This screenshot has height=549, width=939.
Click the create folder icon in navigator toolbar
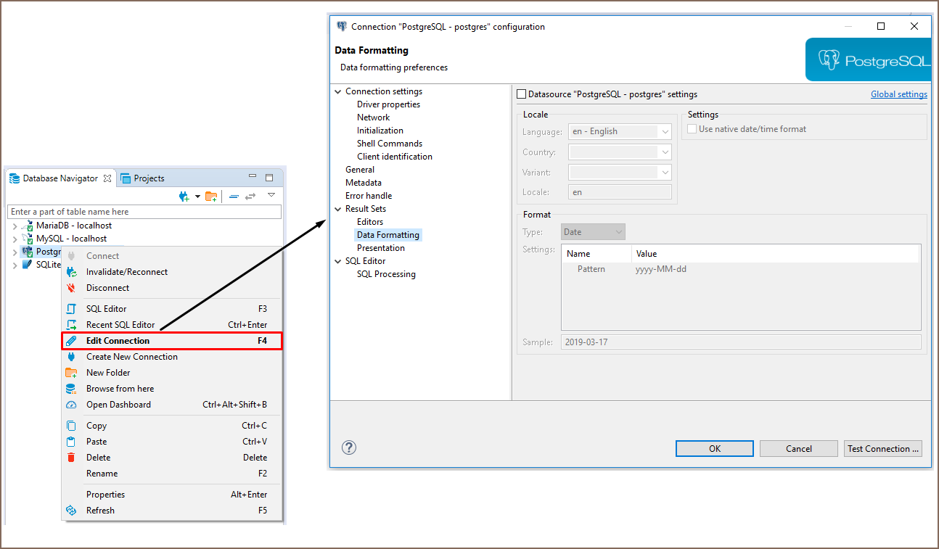click(211, 196)
